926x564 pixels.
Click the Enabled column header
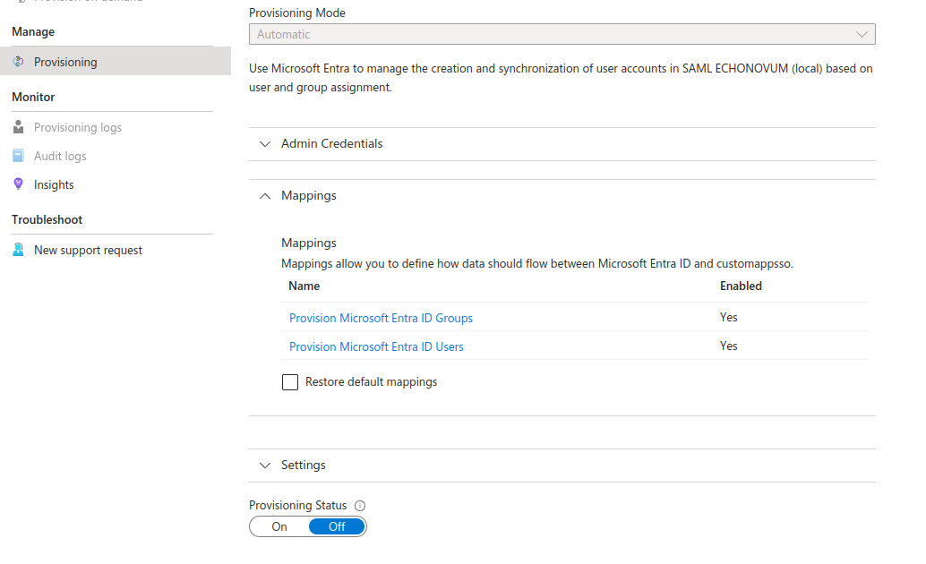(741, 286)
